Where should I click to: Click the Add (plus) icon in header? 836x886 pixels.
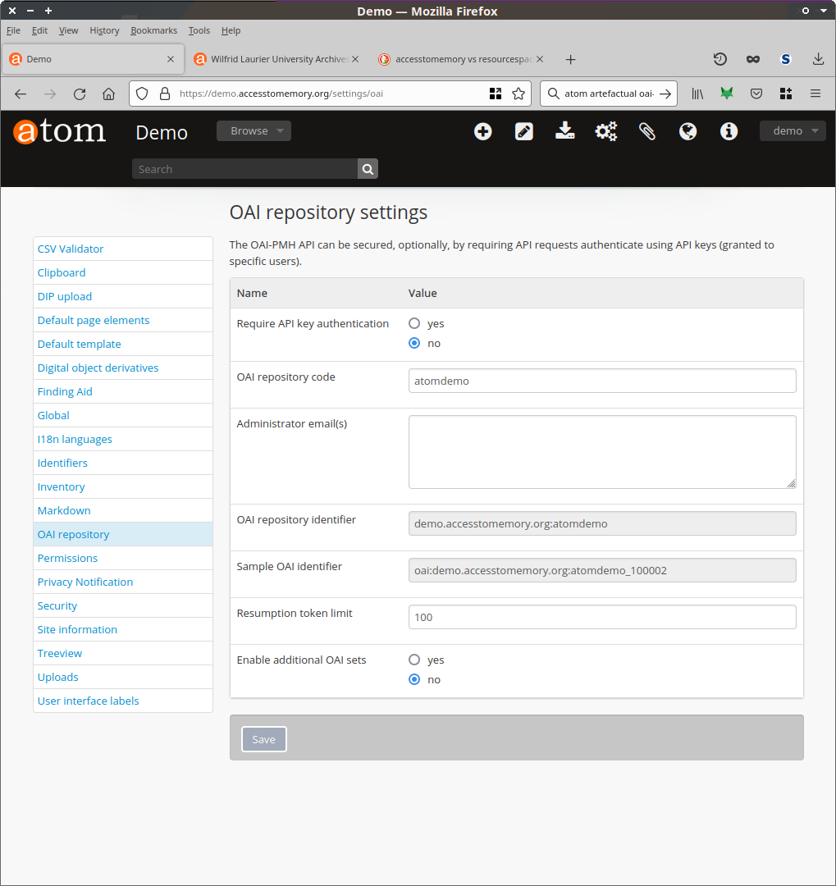click(x=483, y=131)
